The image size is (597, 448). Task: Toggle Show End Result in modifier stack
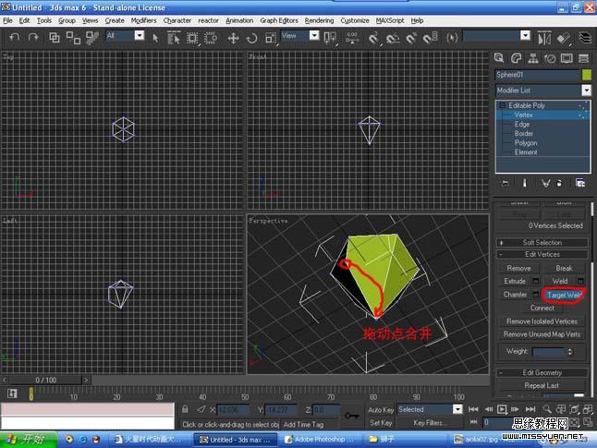(x=524, y=183)
